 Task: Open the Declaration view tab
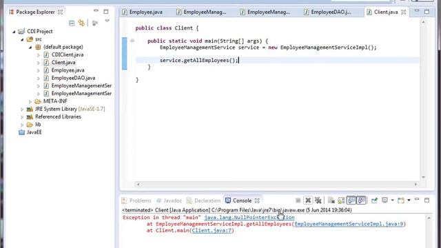click(x=204, y=200)
